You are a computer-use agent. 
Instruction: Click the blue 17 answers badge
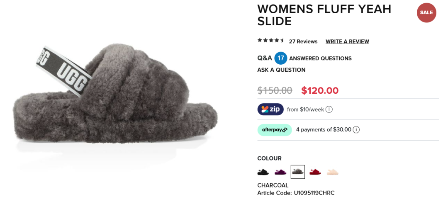click(281, 58)
